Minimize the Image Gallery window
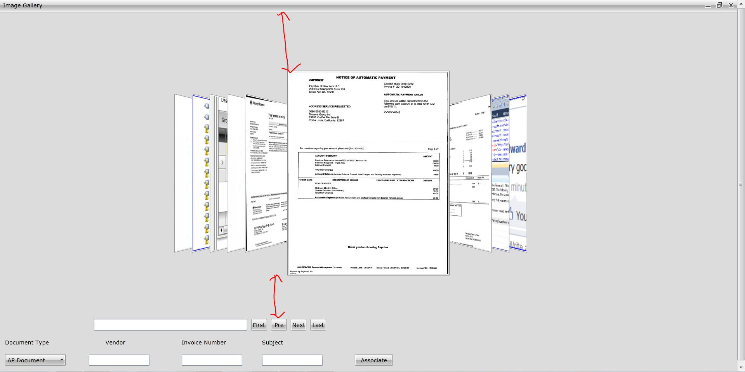Screen dimensions: 745x372 tap(708, 6)
